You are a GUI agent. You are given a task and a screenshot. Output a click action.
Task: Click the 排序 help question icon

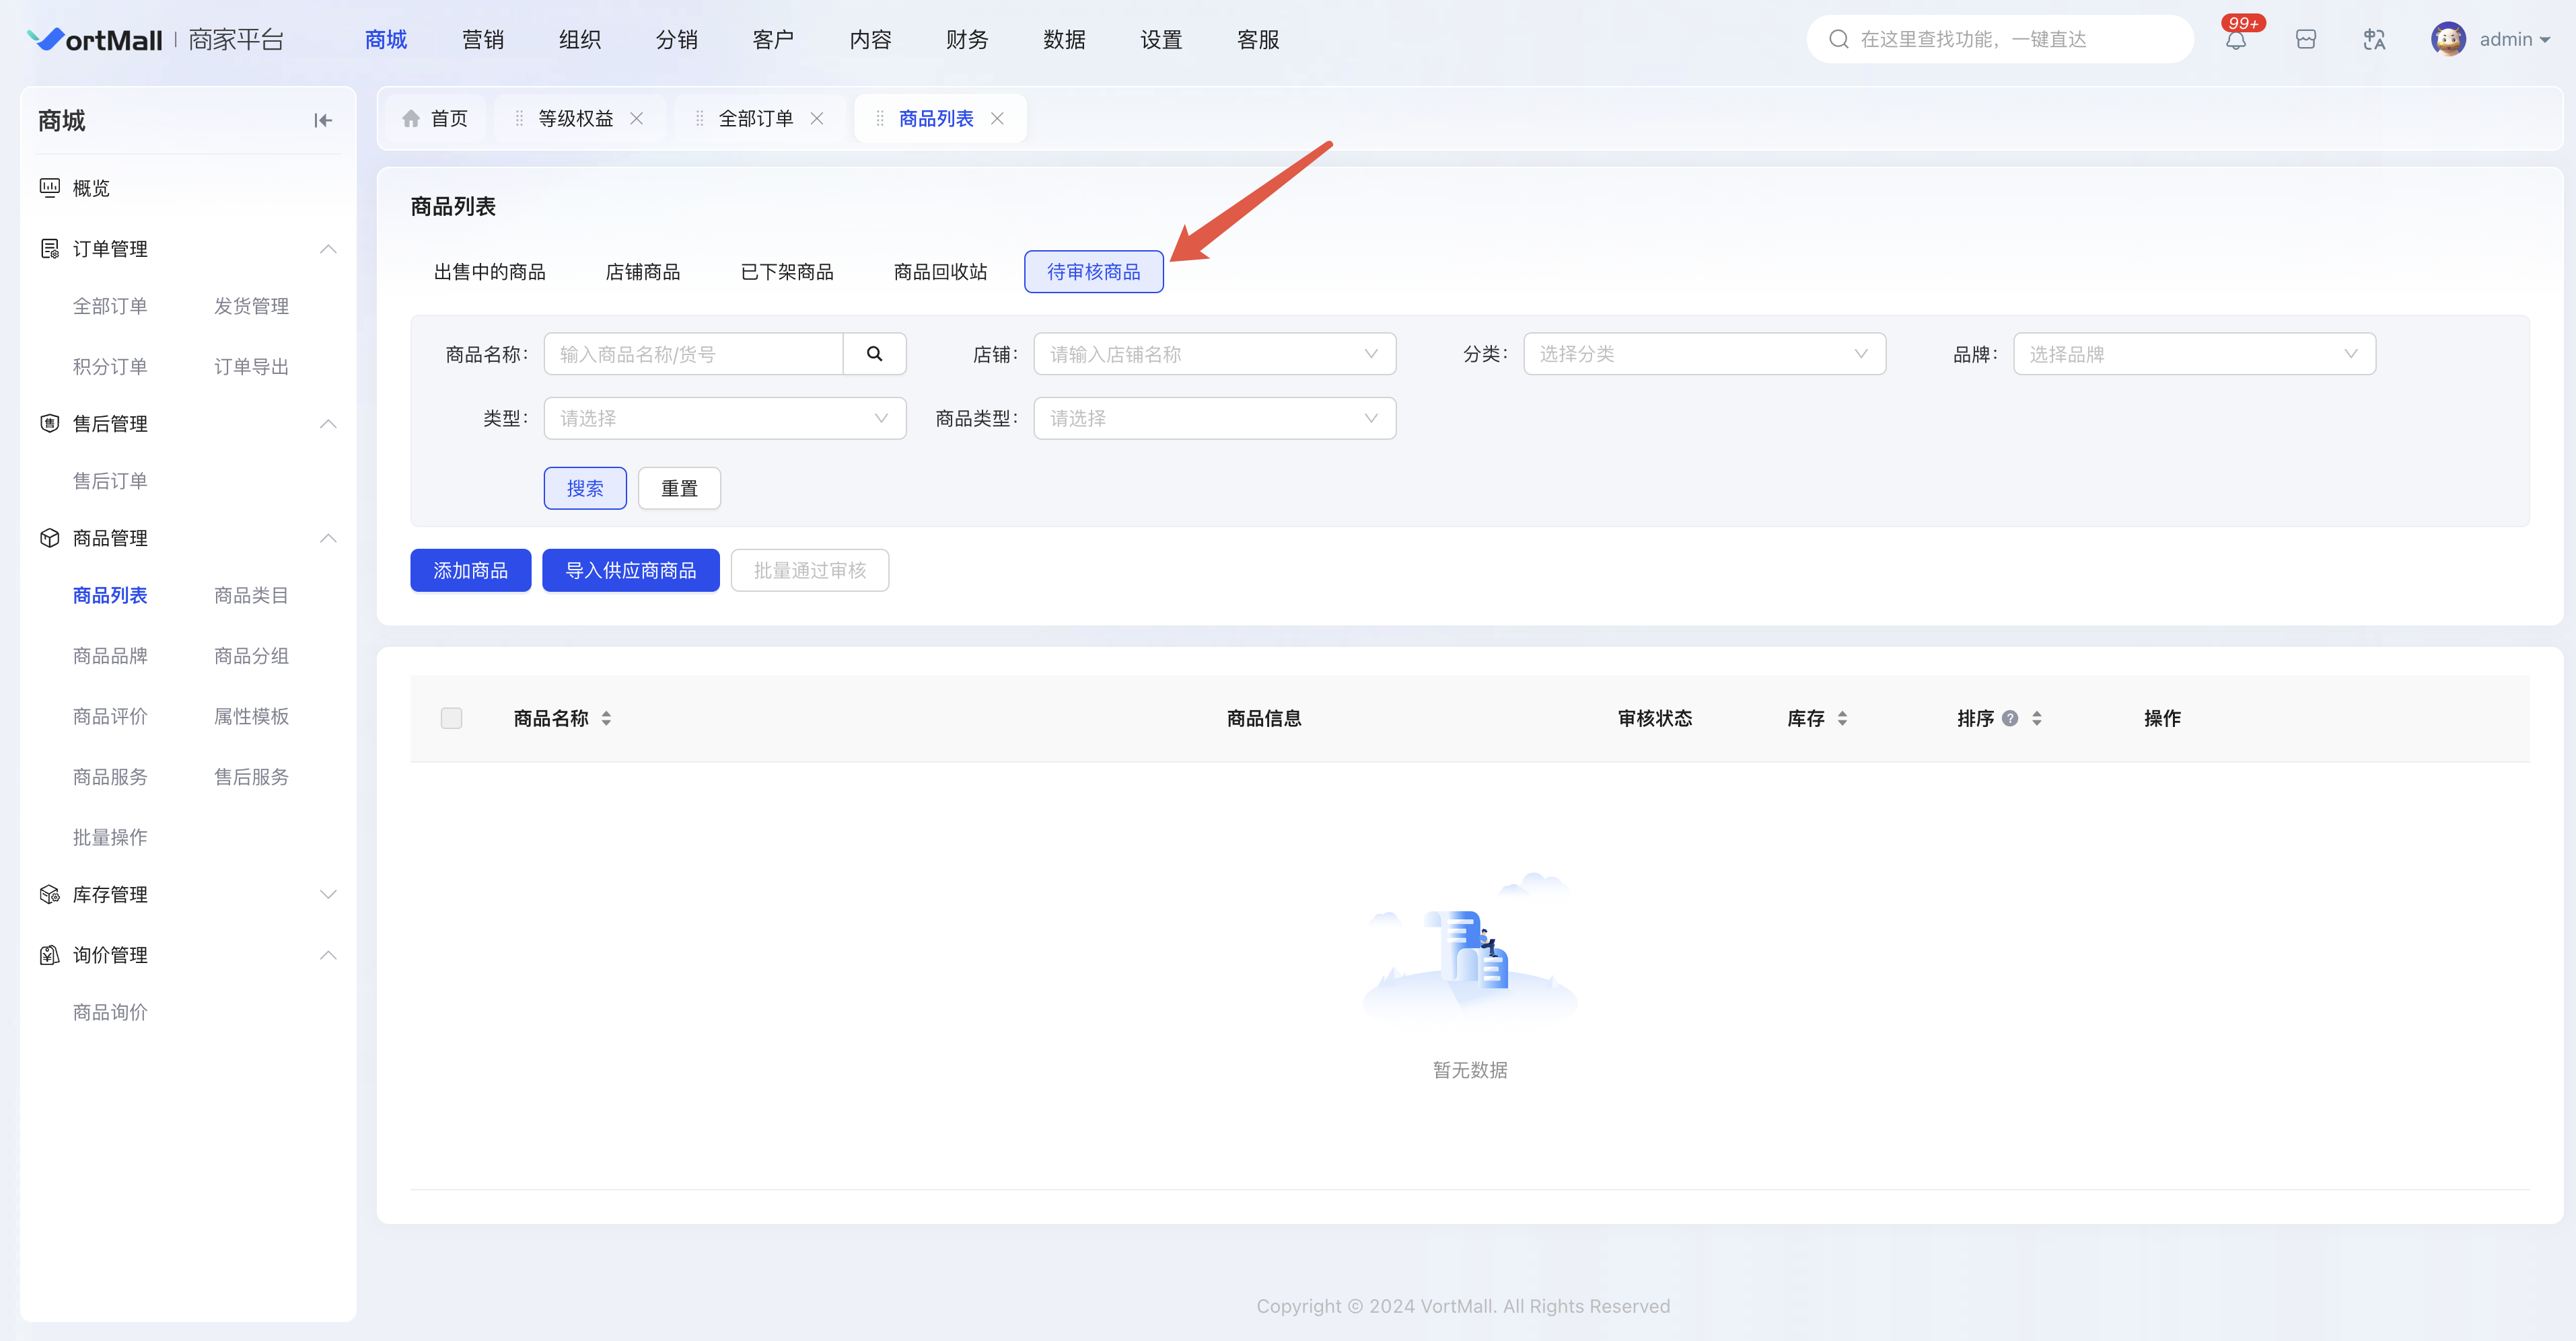[x=2010, y=718]
